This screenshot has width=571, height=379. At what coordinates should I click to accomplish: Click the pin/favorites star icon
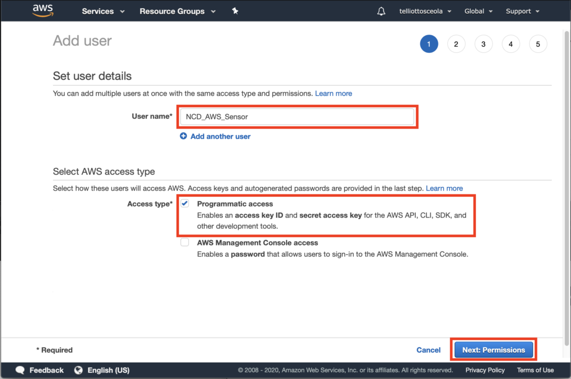235,10
